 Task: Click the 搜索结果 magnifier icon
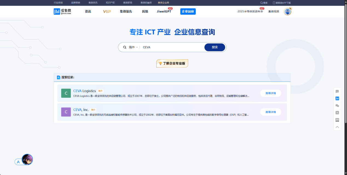tap(59, 77)
